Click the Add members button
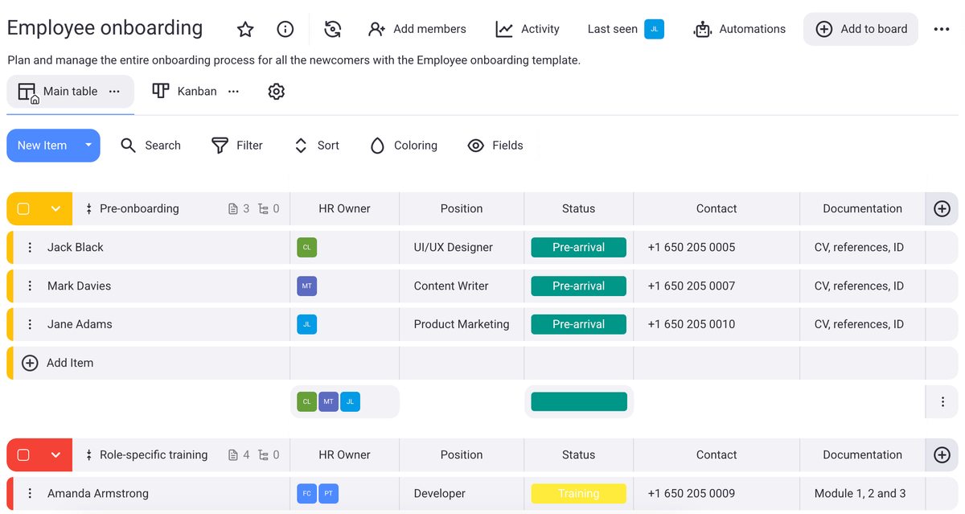 tap(417, 30)
